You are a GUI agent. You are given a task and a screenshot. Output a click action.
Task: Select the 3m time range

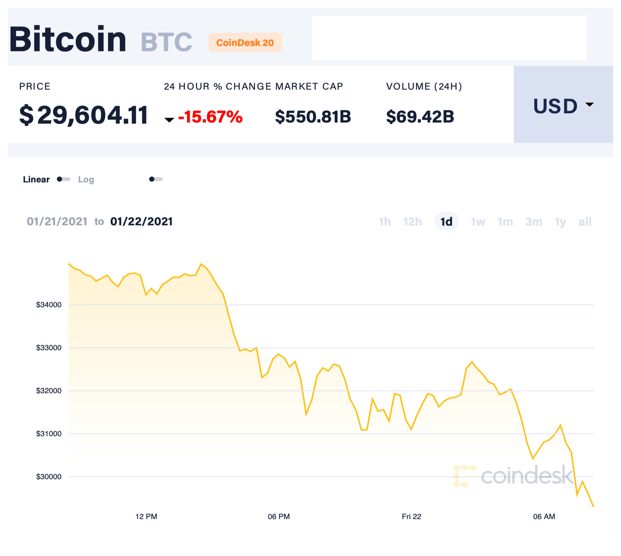(533, 221)
